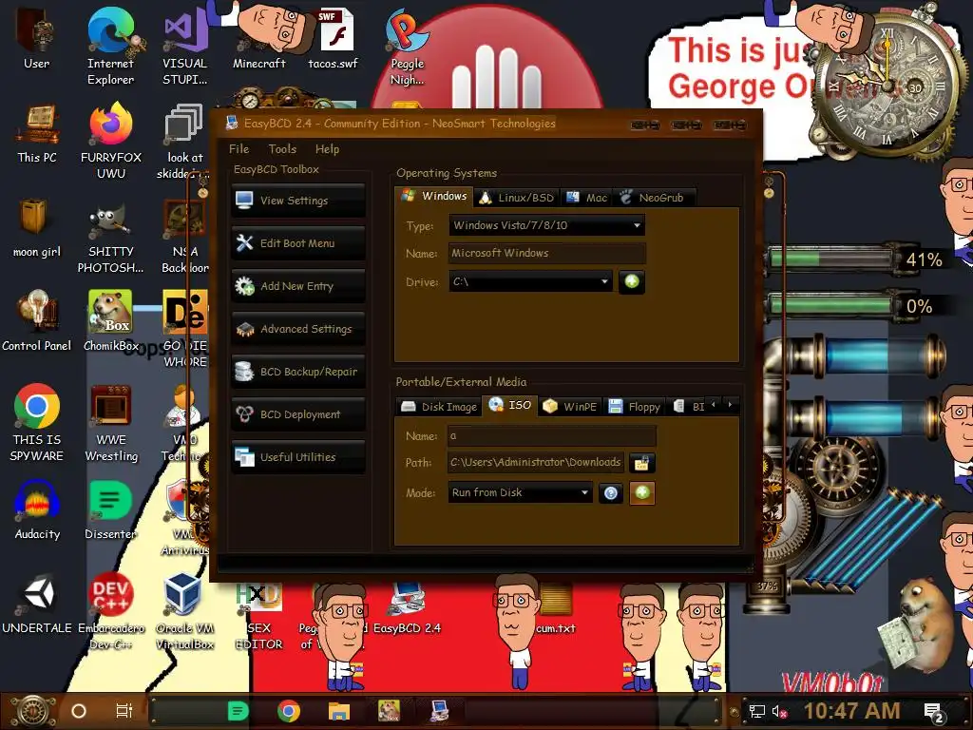Image resolution: width=973 pixels, height=730 pixels.
Task: Launch Dissenter desktop shortcut
Action: coord(110,510)
